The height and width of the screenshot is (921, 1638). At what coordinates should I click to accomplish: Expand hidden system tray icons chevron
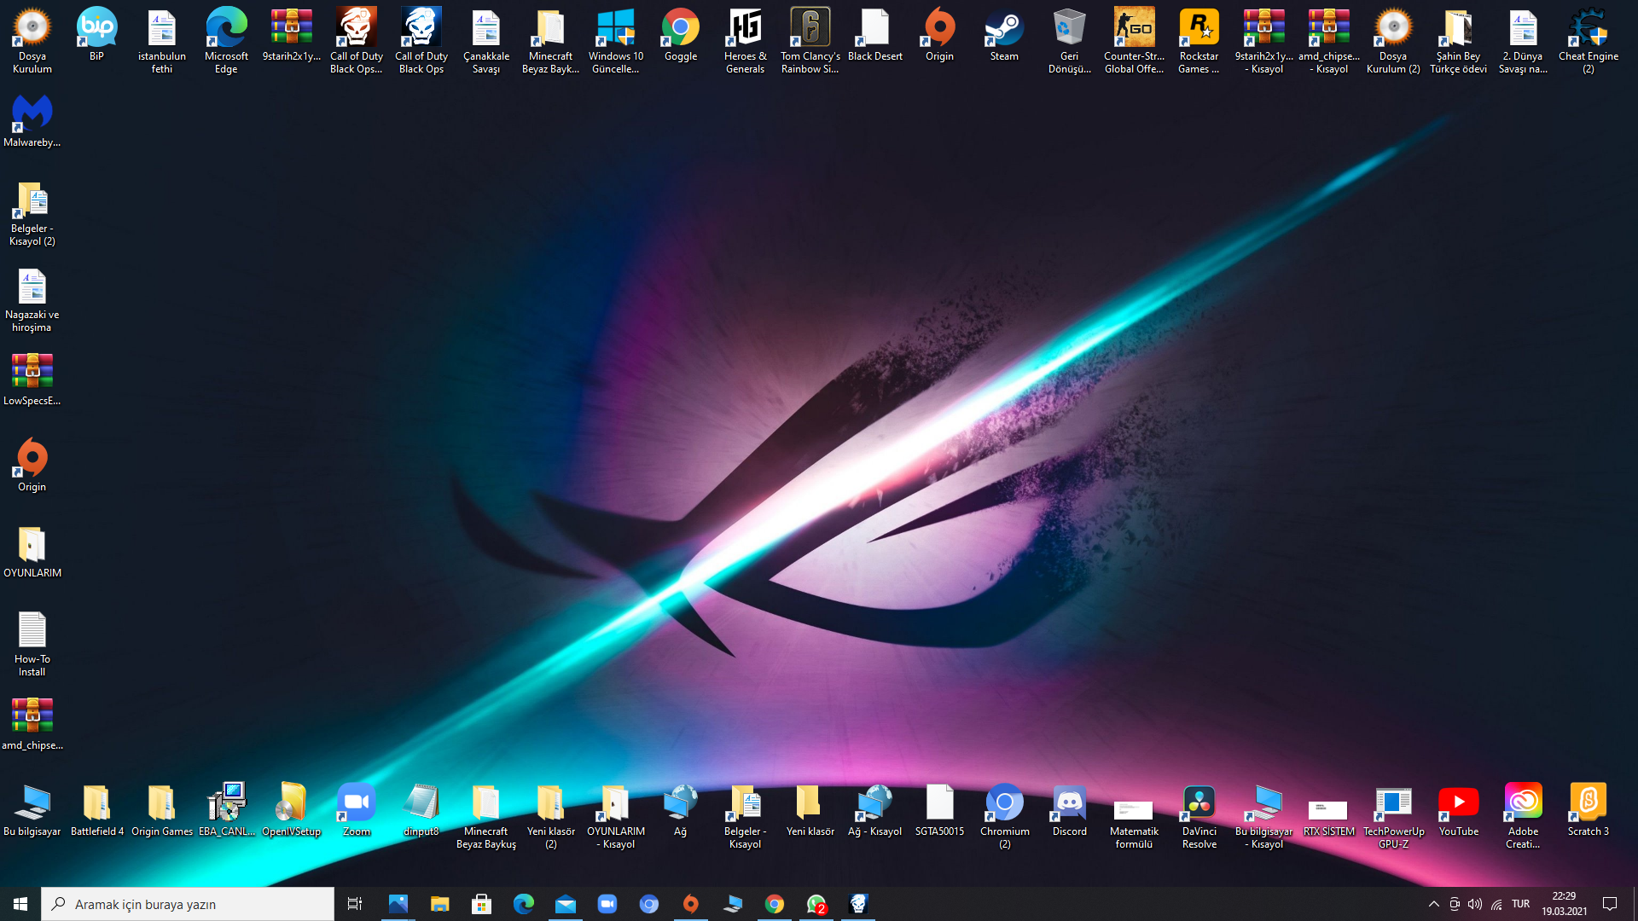[x=1433, y=904]
